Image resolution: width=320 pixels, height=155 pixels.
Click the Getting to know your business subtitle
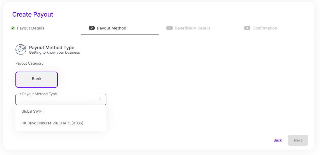(x=54, y=53)
